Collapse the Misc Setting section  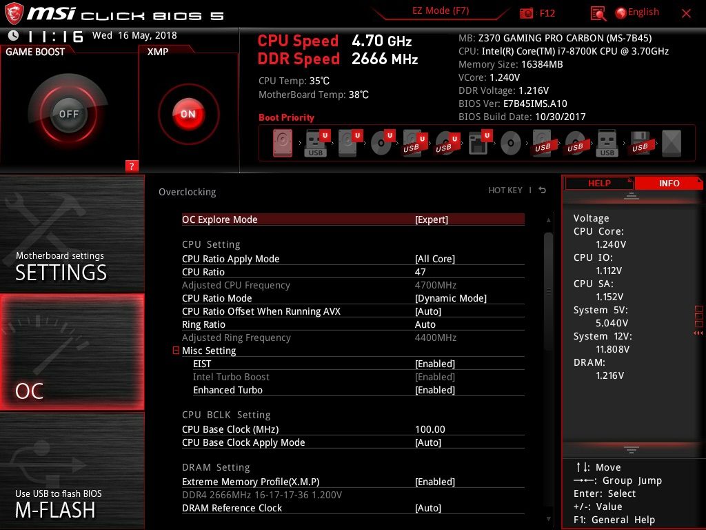pyautogui.click(x=176, y=351)
